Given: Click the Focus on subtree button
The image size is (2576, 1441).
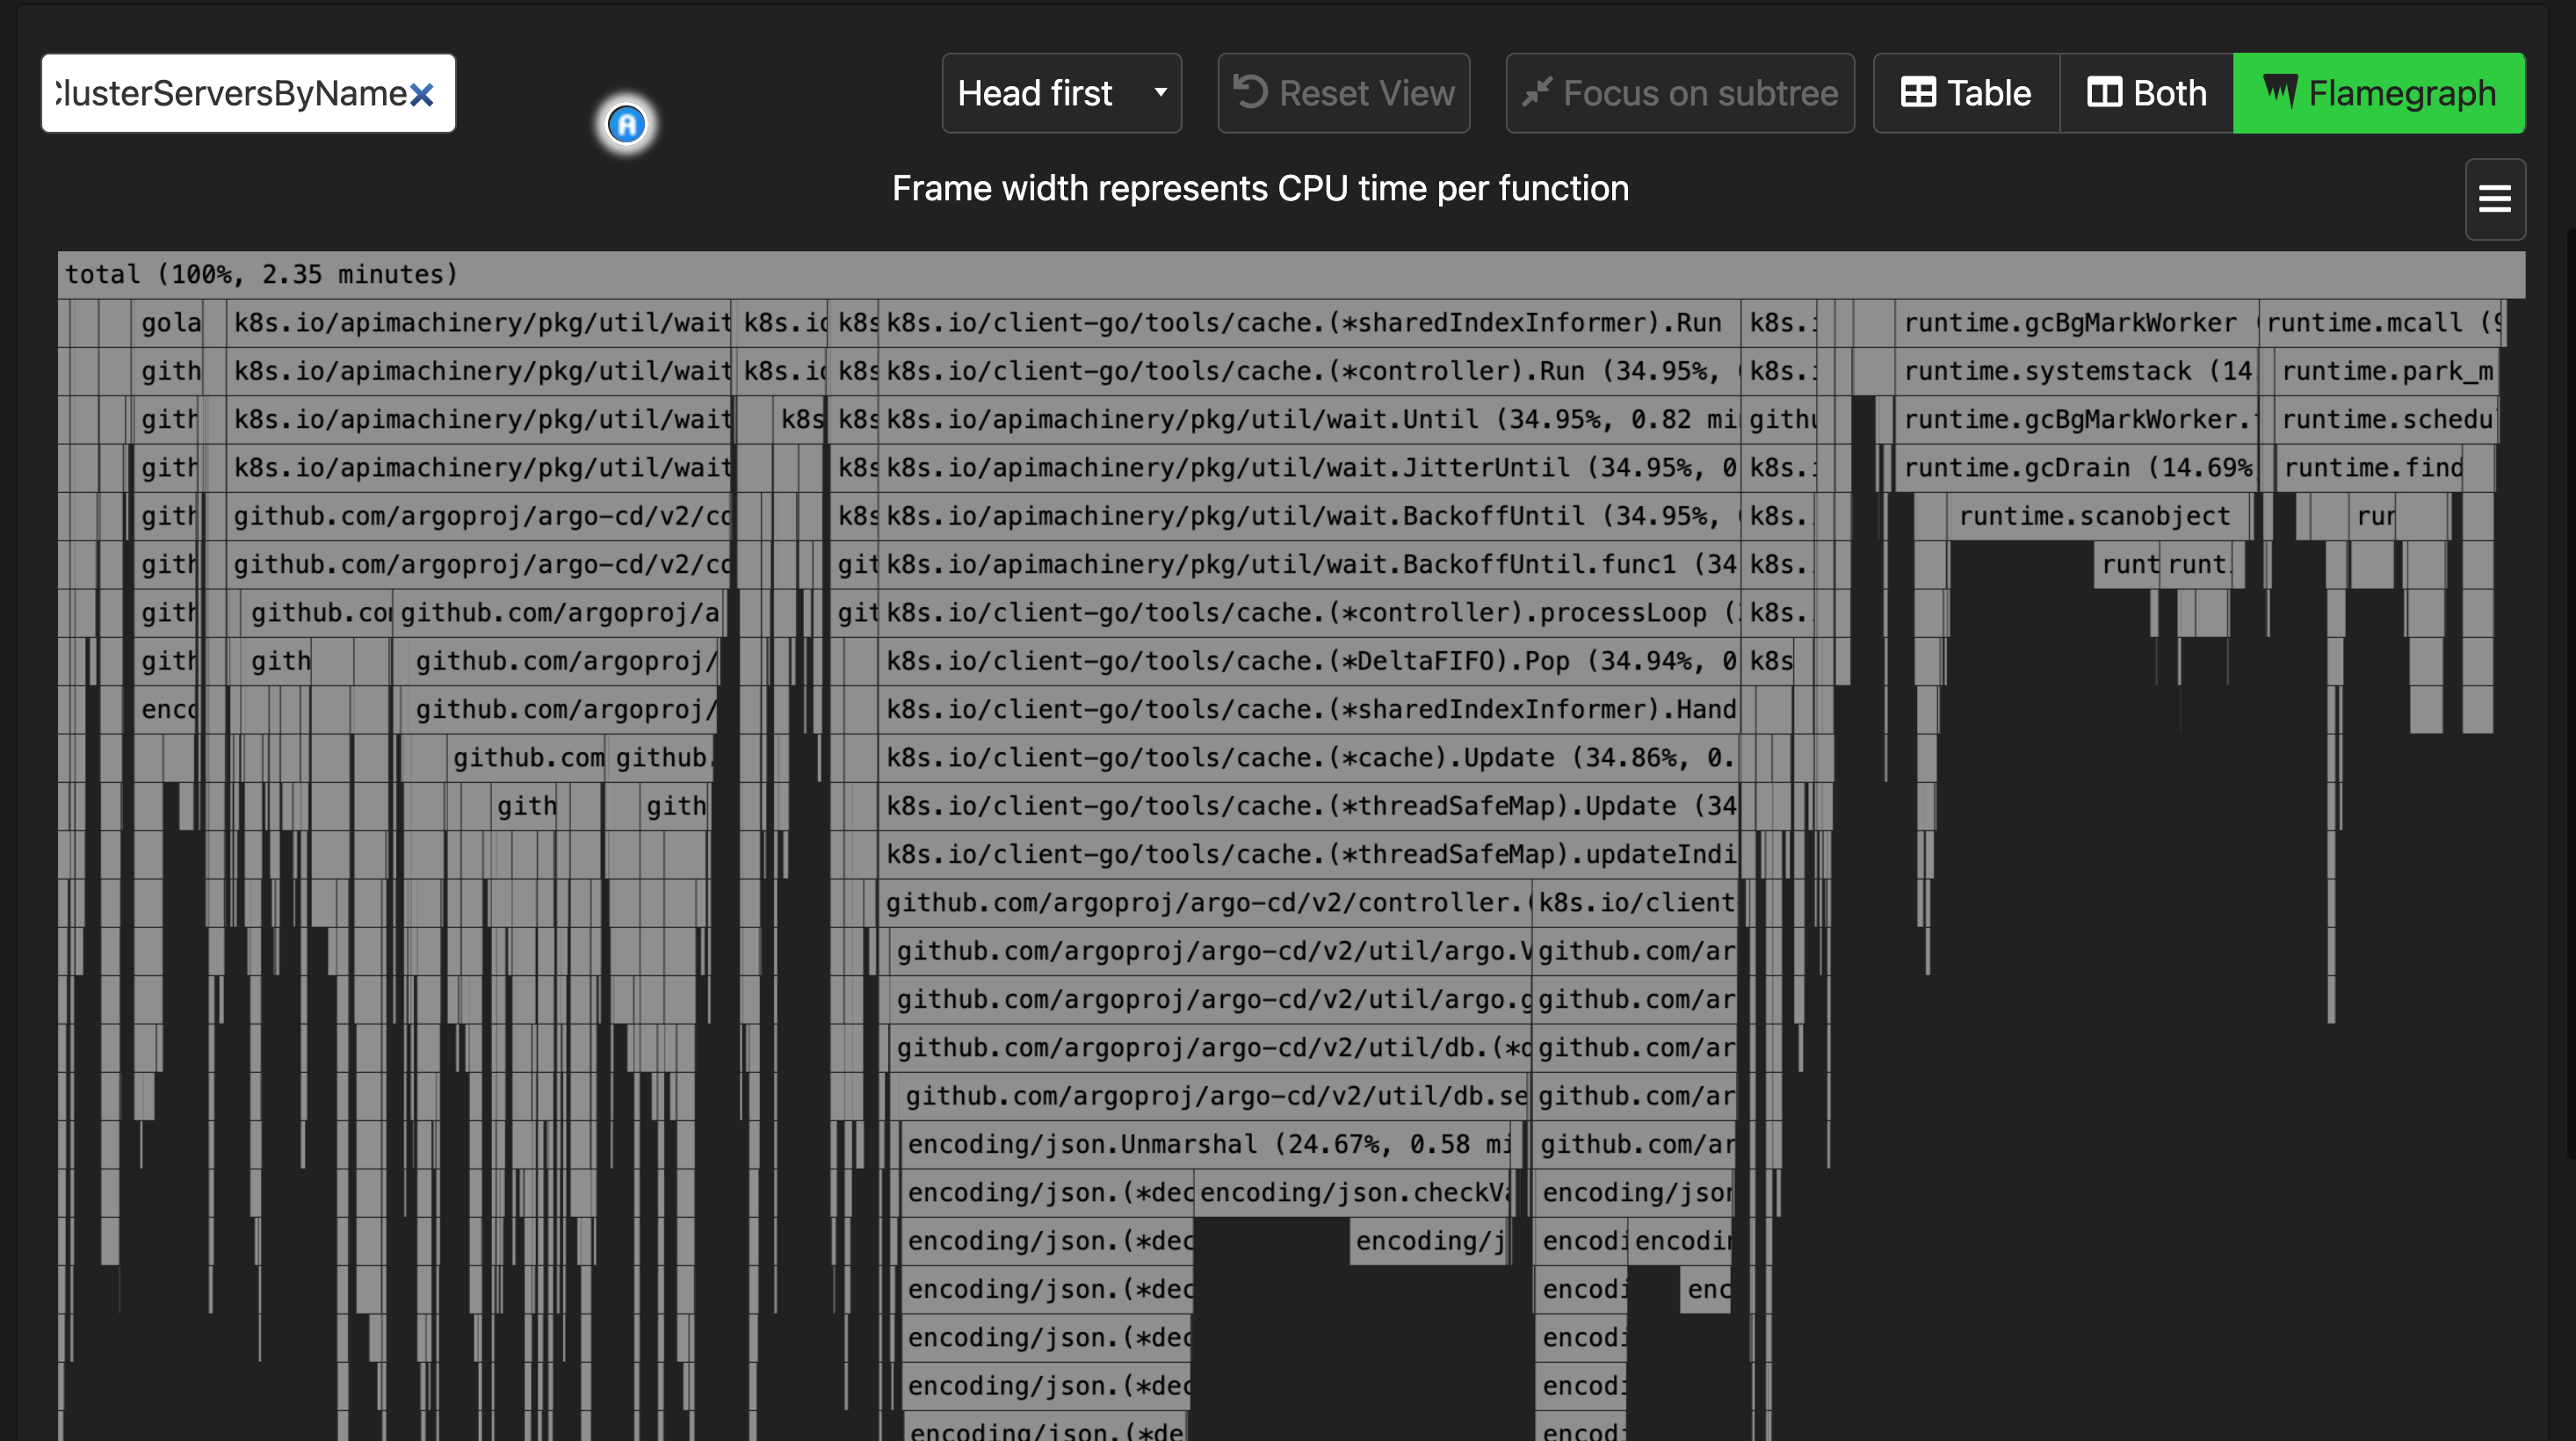Looking at the screenshot, I should pyautogui.click(x=1680, y=92).
